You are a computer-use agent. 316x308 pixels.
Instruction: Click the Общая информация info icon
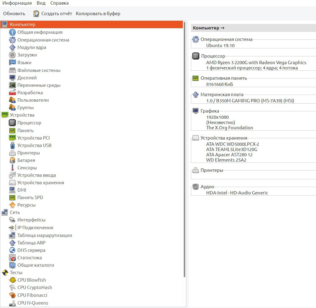(x=12, y=32)
